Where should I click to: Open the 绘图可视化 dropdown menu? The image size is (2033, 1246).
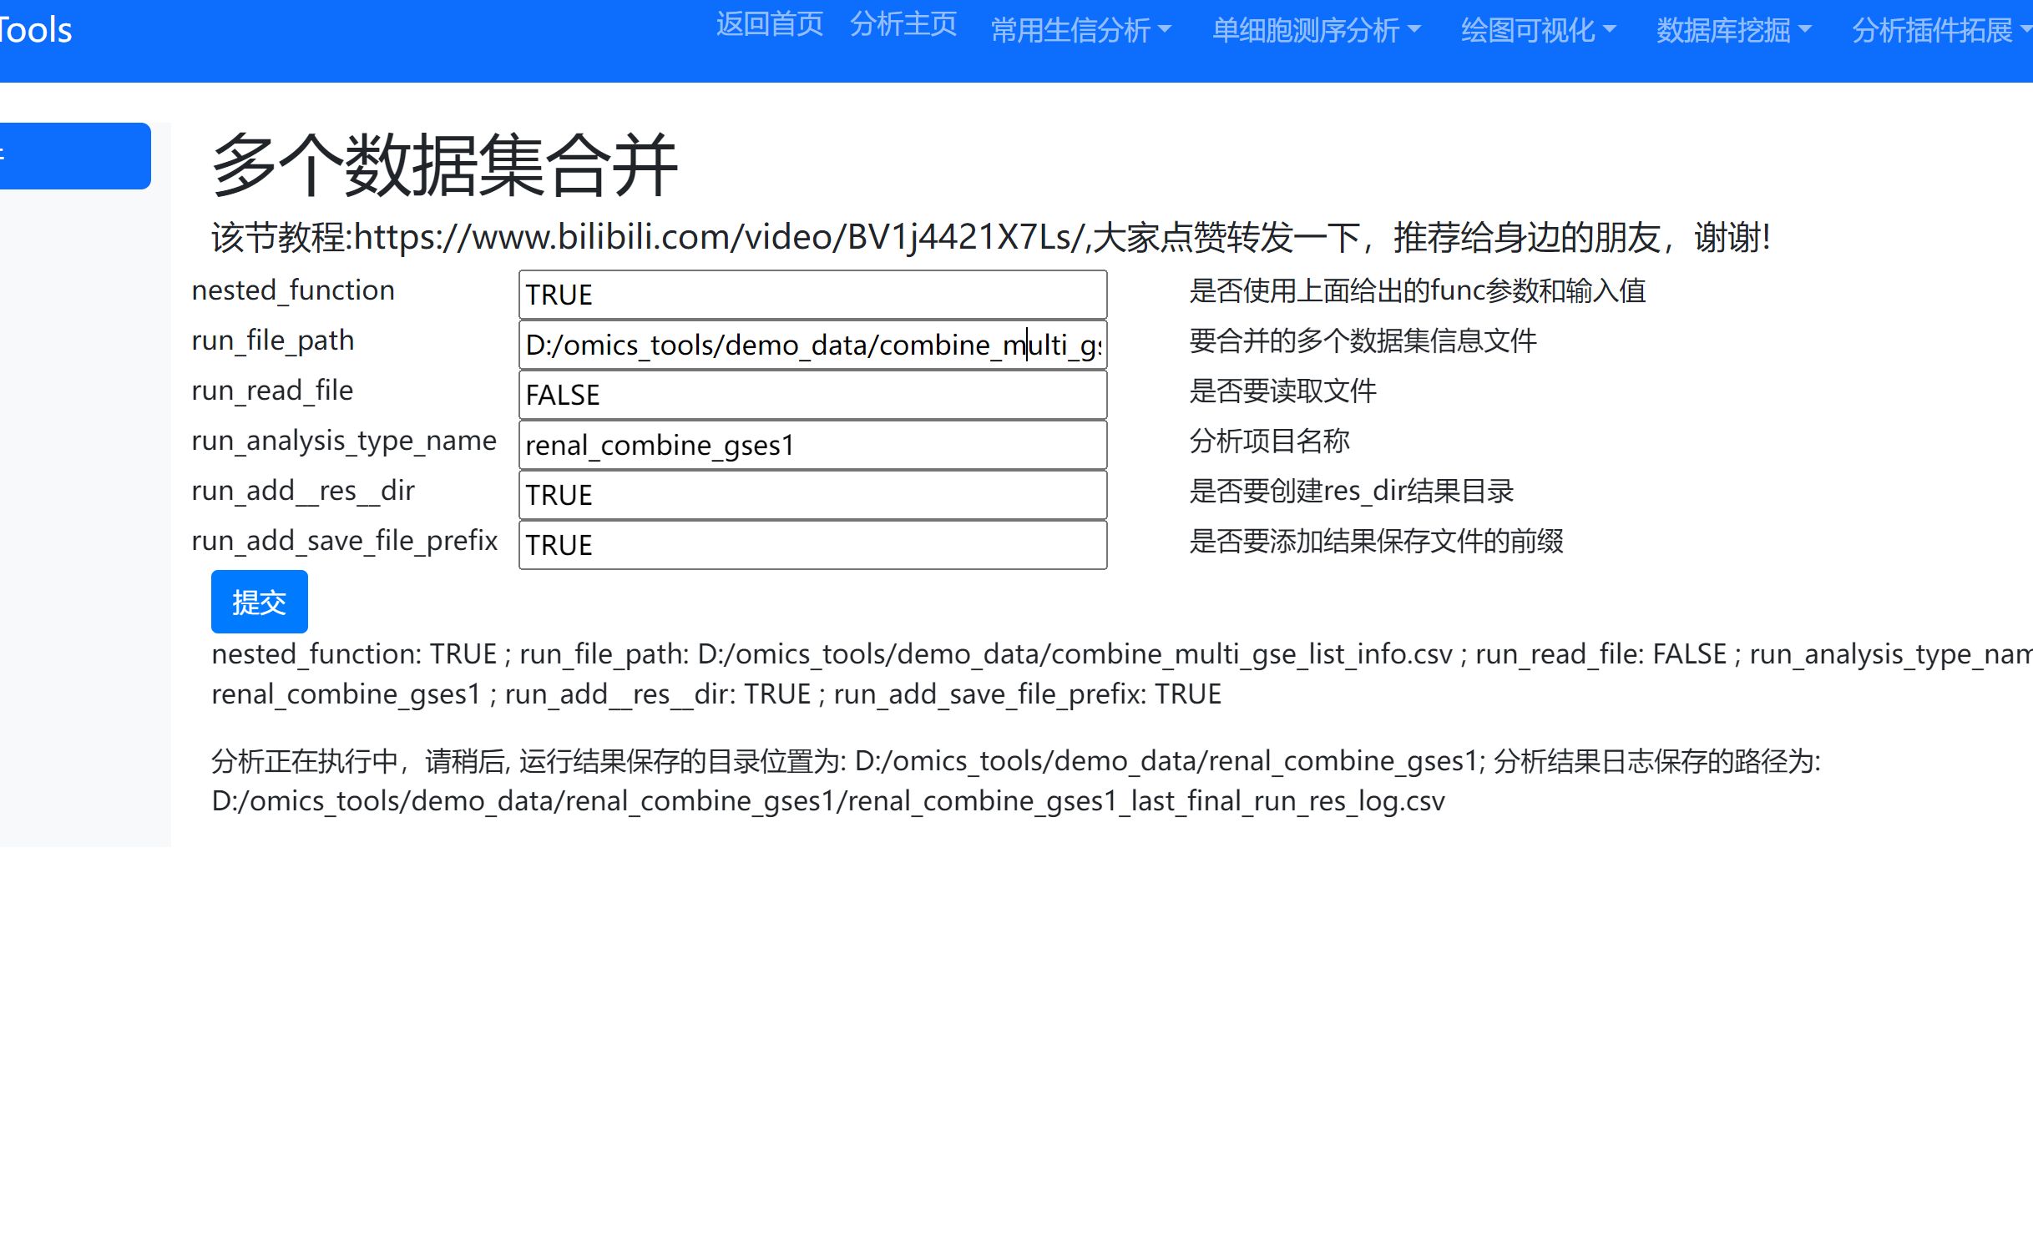click(1538, 31)
